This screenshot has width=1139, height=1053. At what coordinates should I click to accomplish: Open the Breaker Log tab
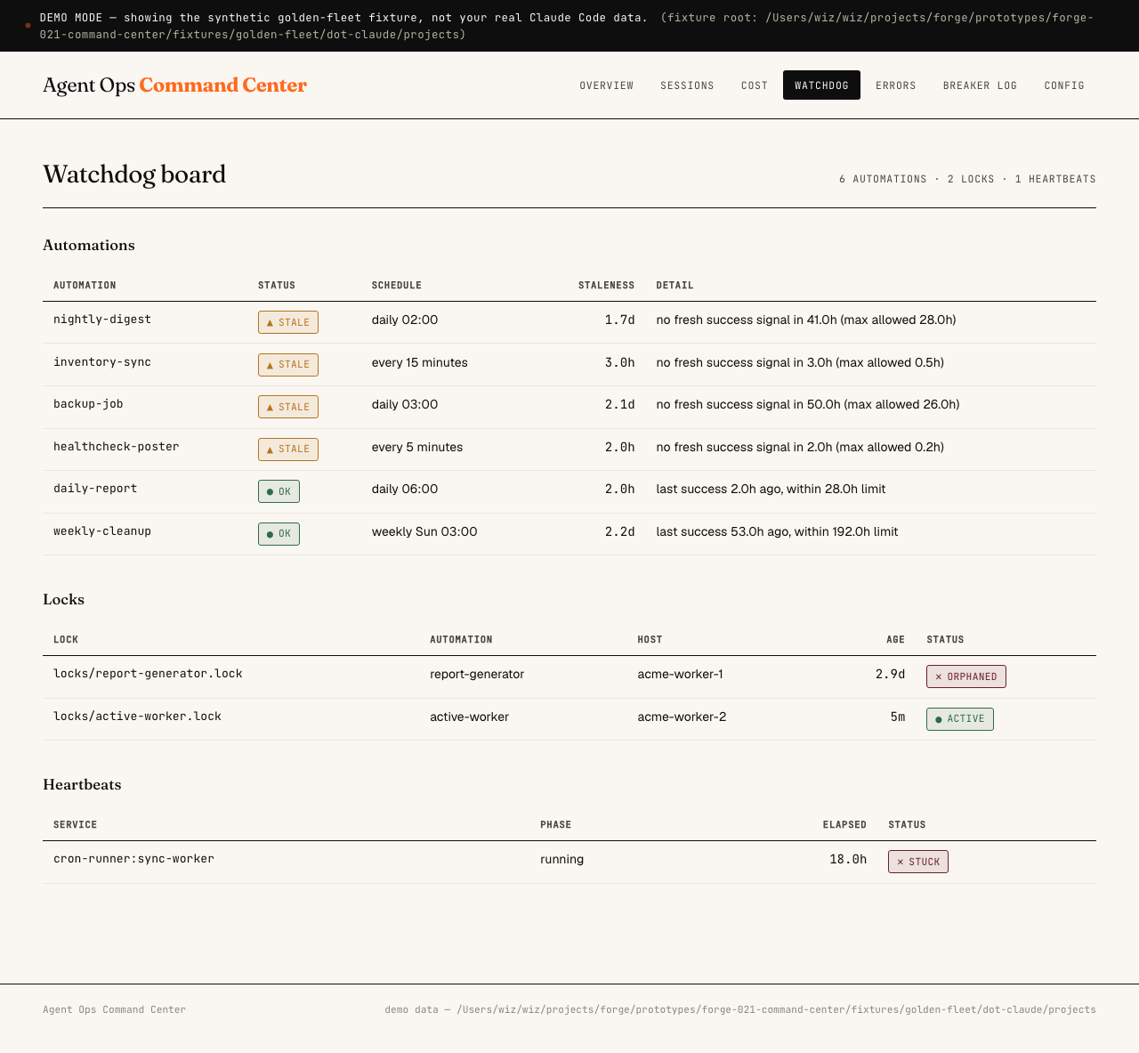980,85
